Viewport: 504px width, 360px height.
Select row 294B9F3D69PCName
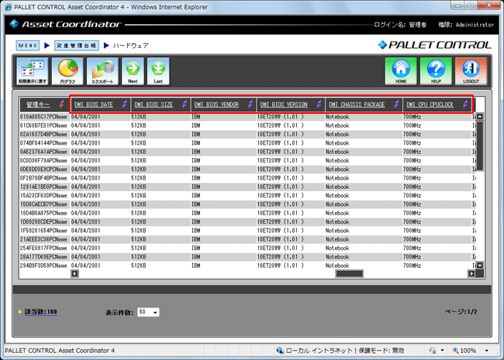tap(247, 266)
